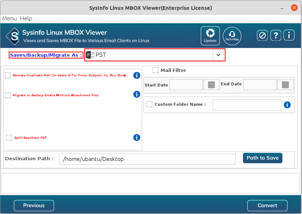Click the circle-slash icon in header
Image resolution: width=302 pixels, height=214 pixels.
pyautogui.click(x=262, y=35)
